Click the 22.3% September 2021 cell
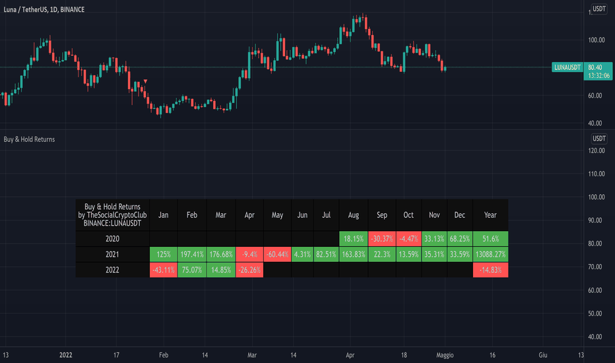Image resolution: width=615 pixels, height=363 pixels. [382, 254]
